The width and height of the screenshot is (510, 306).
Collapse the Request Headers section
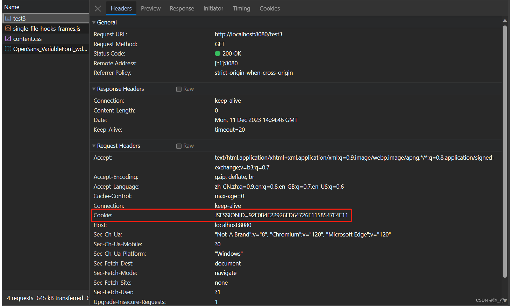point(94,146)
